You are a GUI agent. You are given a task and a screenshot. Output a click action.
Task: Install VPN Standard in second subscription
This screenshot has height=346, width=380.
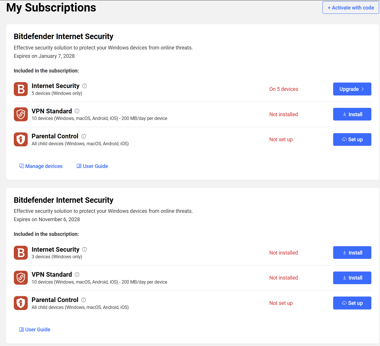[x=352, y=278]
